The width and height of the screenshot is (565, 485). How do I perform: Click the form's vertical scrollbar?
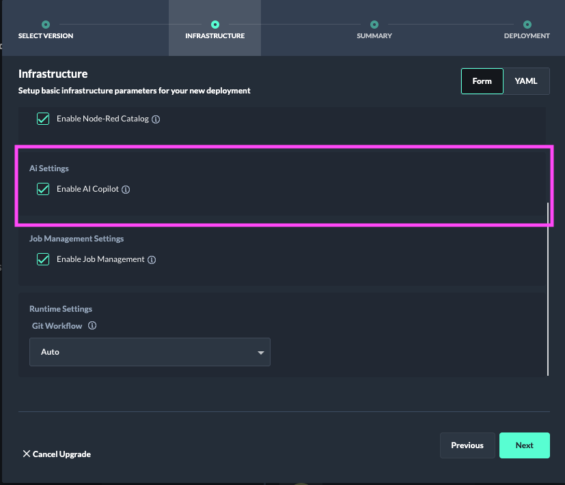[x=548, y=289]
